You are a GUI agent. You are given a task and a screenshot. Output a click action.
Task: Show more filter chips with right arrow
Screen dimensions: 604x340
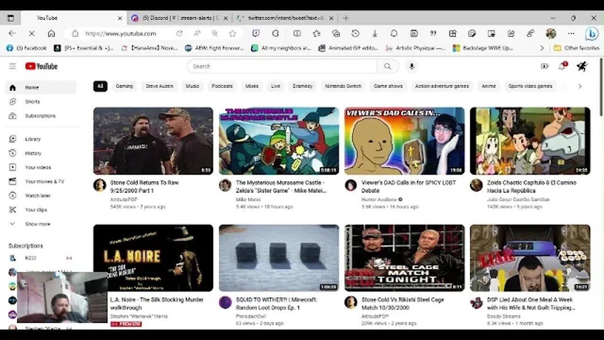580,86
